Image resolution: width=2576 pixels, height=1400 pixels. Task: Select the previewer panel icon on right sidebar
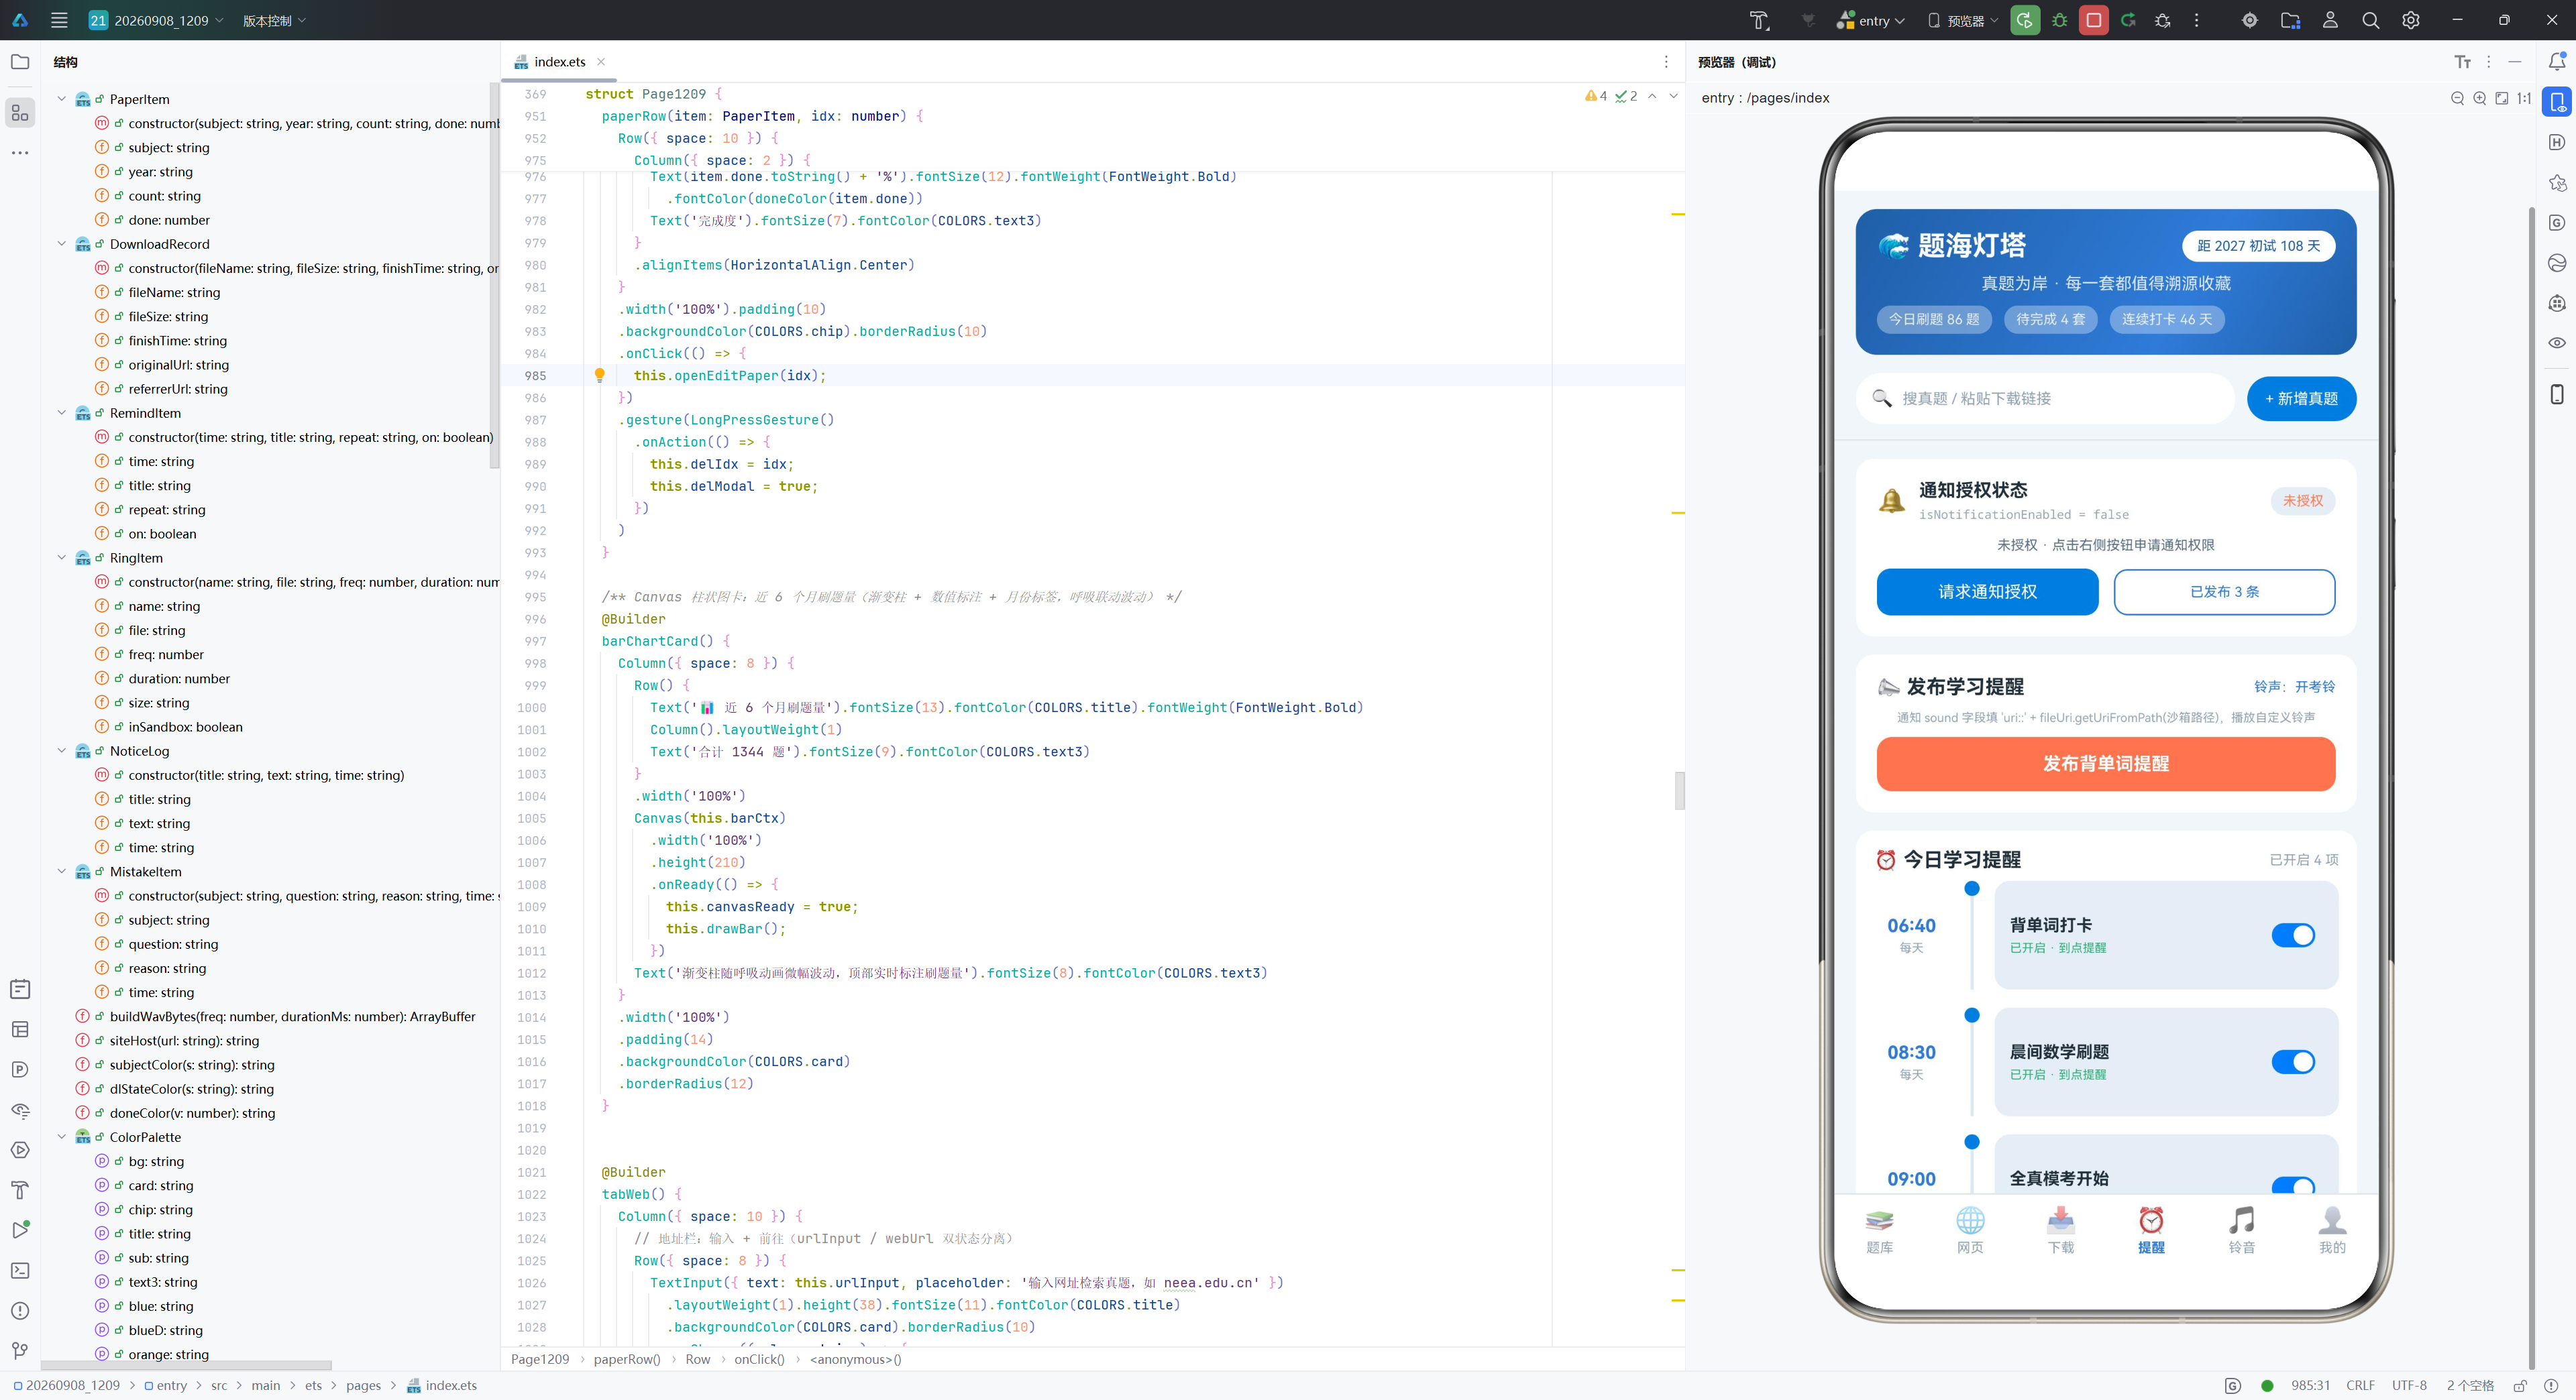pyautogui.click(x=2557, y=102)
